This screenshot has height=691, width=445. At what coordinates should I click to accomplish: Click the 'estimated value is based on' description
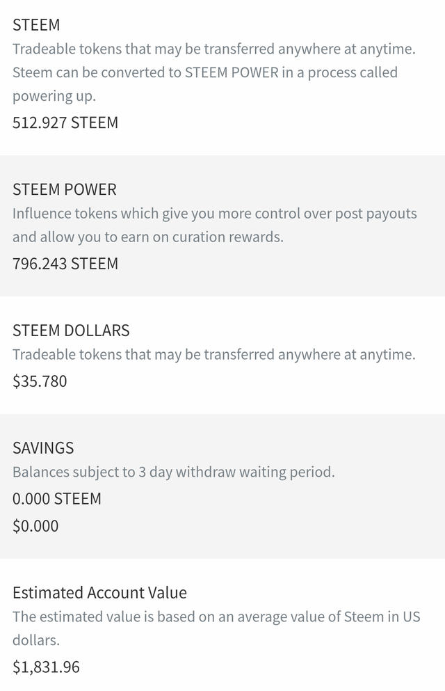pos(216,617)
